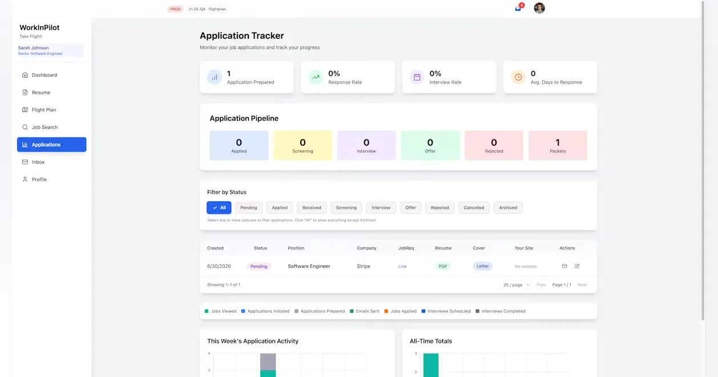
Task: Toggle the Archived status filter
Action: [508, 208]
